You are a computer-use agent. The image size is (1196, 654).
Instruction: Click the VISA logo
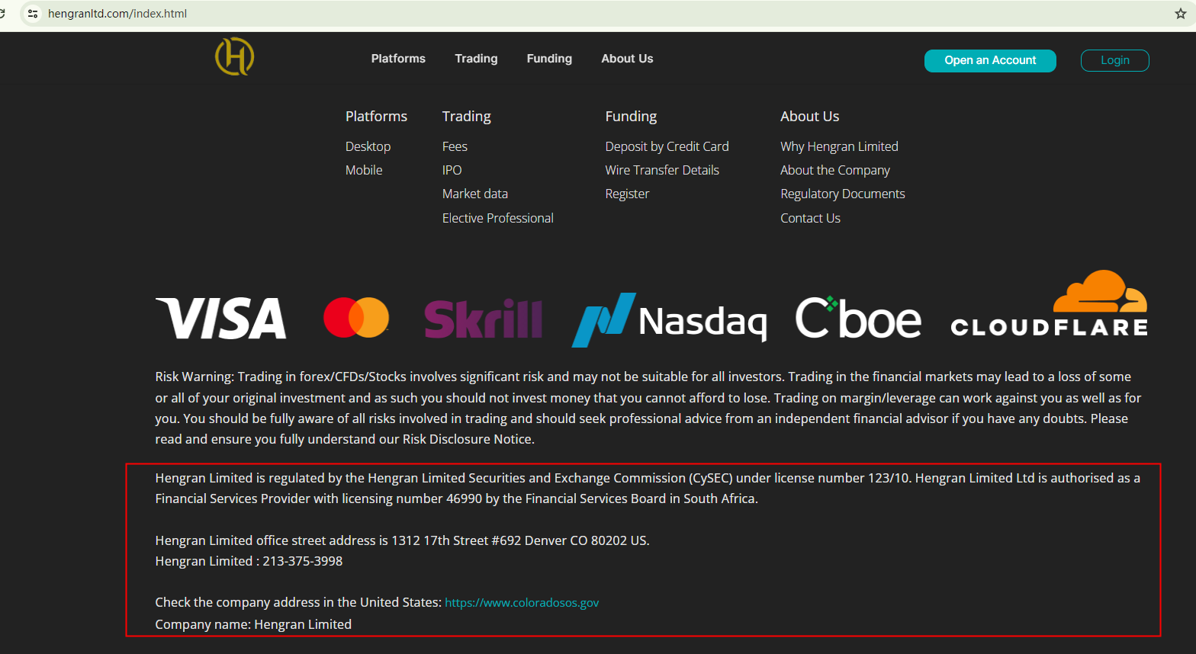[x=221, y=318]
